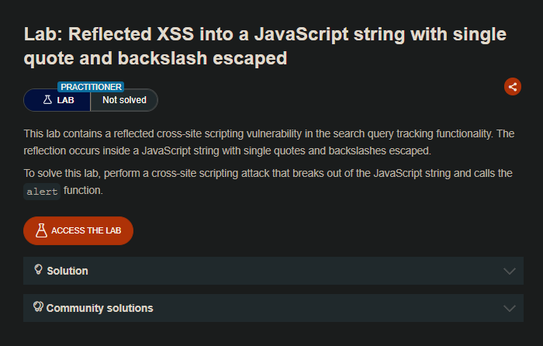The image size is (543, 346).
Task: Click the lab title heading
Action: click(264, 46)
